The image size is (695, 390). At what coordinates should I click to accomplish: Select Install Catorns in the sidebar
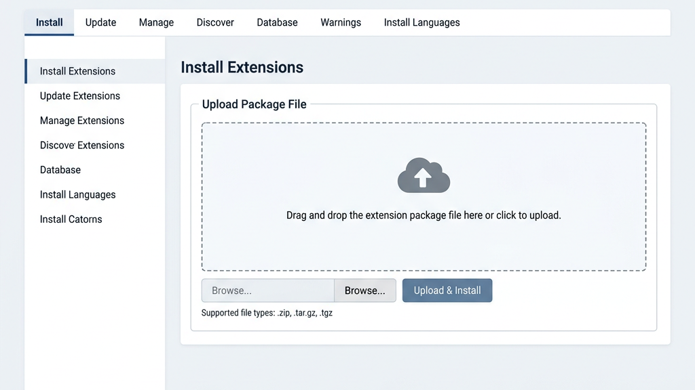click(71, 219)
